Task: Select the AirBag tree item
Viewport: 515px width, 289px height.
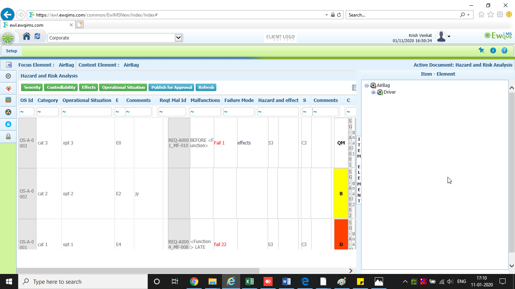Action: click(x=383, y=85)
